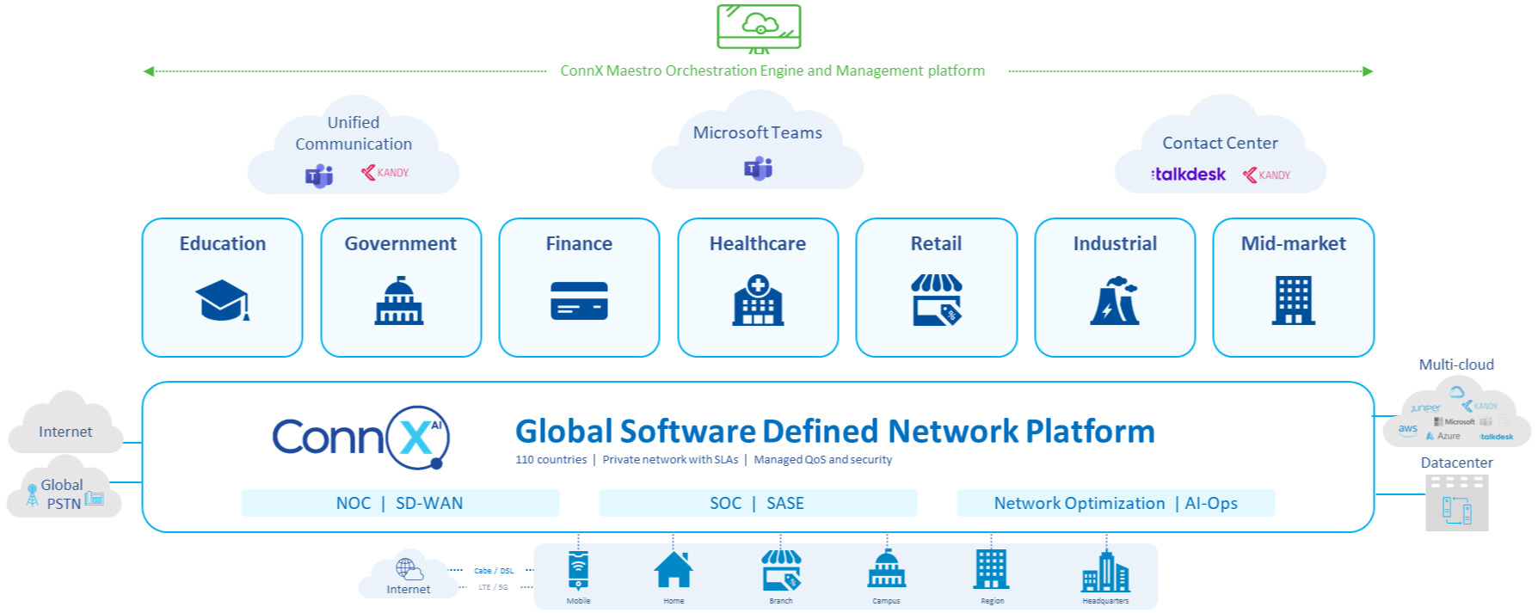Click the 'Healthcare' heading
Screen dimensions: 1538x613
coord(758,243)
